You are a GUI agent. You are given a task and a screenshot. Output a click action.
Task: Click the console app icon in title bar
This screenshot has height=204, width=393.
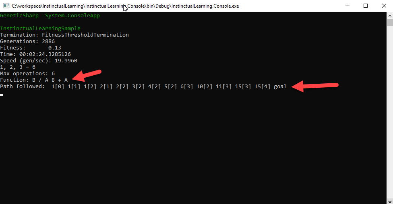pyautogui.click(x=6, y=6)
